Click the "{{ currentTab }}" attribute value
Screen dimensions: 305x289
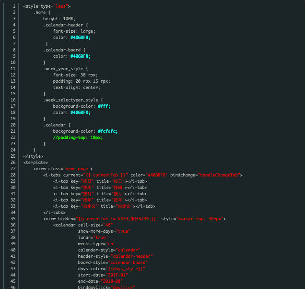[106, 175]
